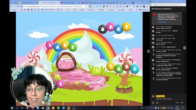Viewport: 196px width, 110px height.
Task: Open 'Remove Video Back...' bookmark
Action: pyautogui.click(x=48, y=10)
